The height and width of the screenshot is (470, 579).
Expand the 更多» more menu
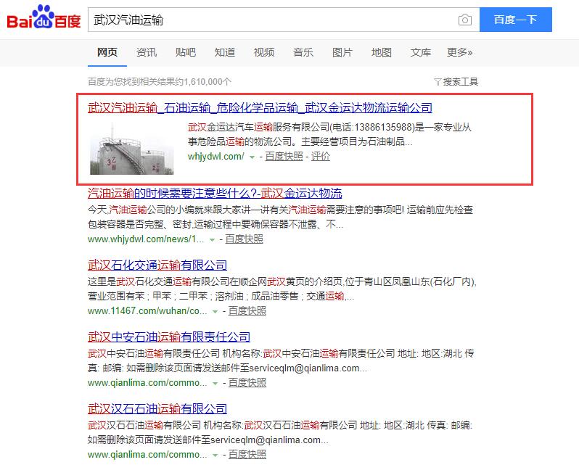tap(459, 52)
